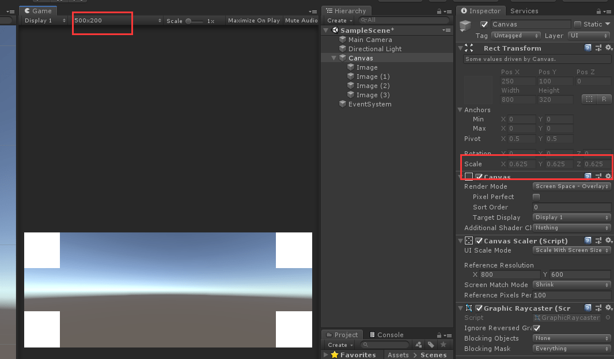Open Rect Transform gear menu
The height and width of the screenshot is (359, 614).
click(x=608, y=48)
